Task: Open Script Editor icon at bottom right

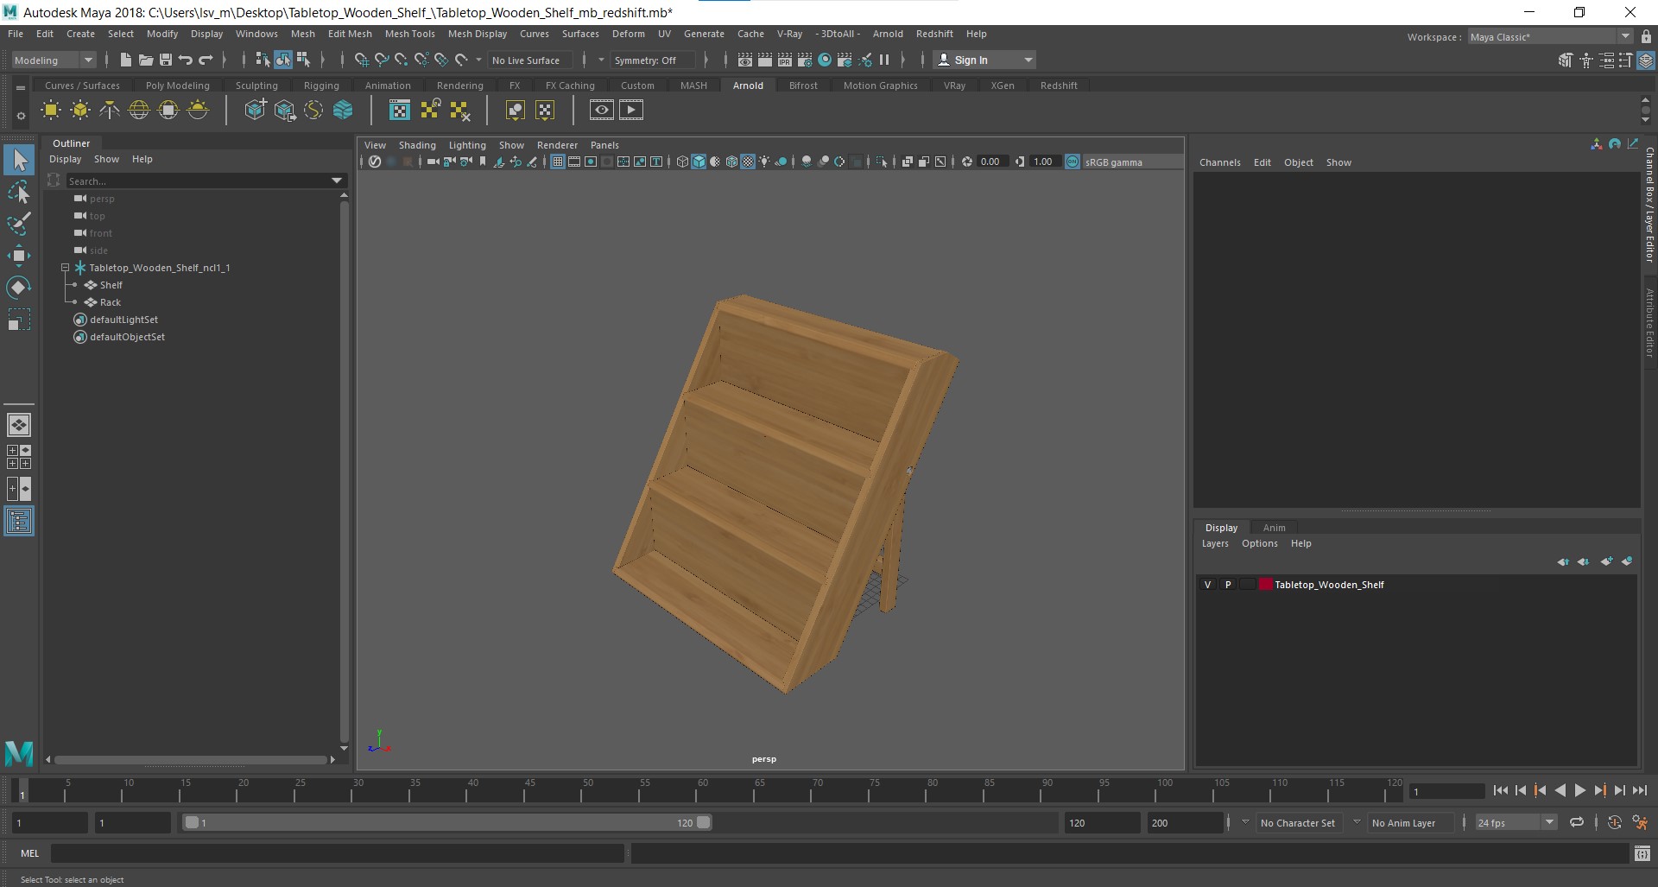Action: 1642,853
